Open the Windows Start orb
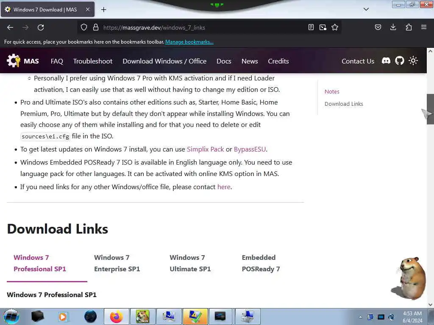The image size is (434, 325). (11, 317)
